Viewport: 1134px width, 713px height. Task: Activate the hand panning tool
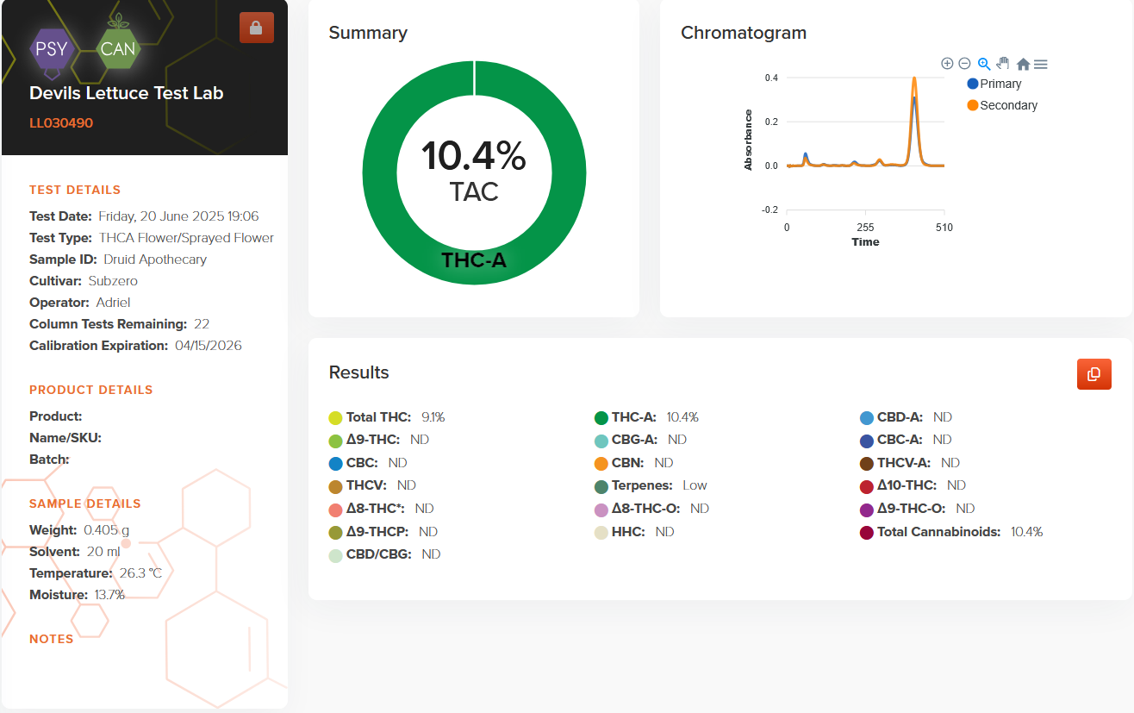[1002, 64]
